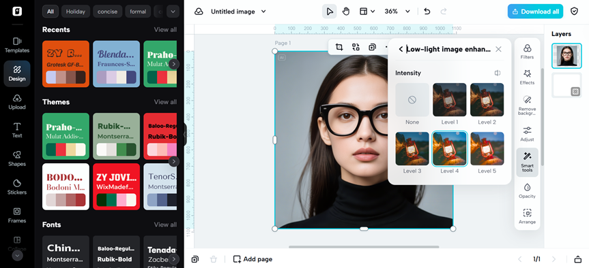Switch to the Text sidebar tab
This screenshot has width=589, height=268.
[x=17, y=130]
